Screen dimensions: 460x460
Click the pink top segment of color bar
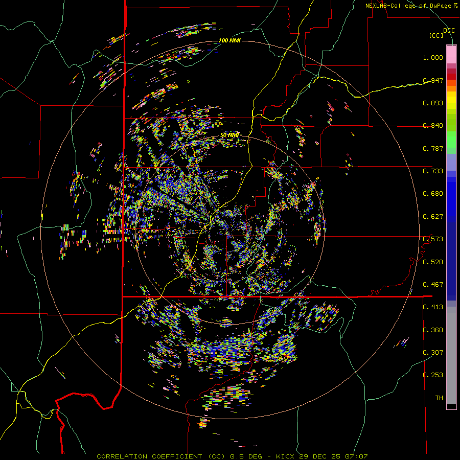[x=451, y=54]
